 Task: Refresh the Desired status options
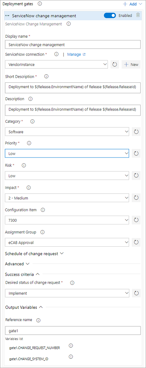(136, 293)
